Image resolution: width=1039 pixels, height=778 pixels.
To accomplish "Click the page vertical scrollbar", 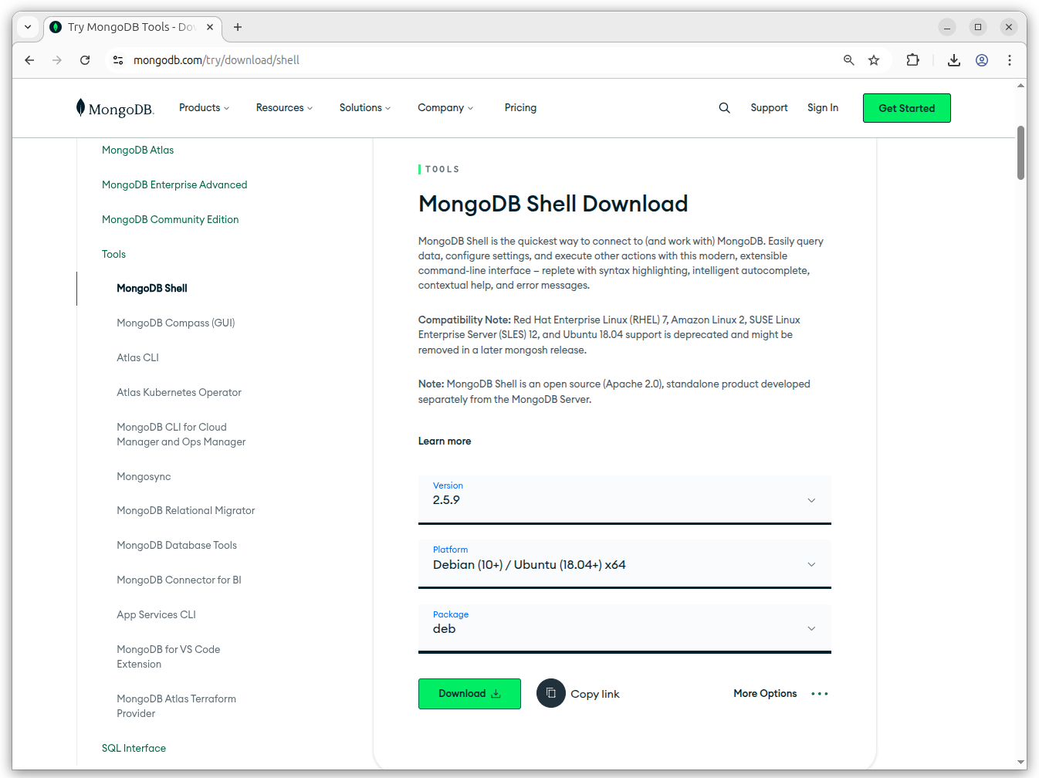I will click(1020, 153).
